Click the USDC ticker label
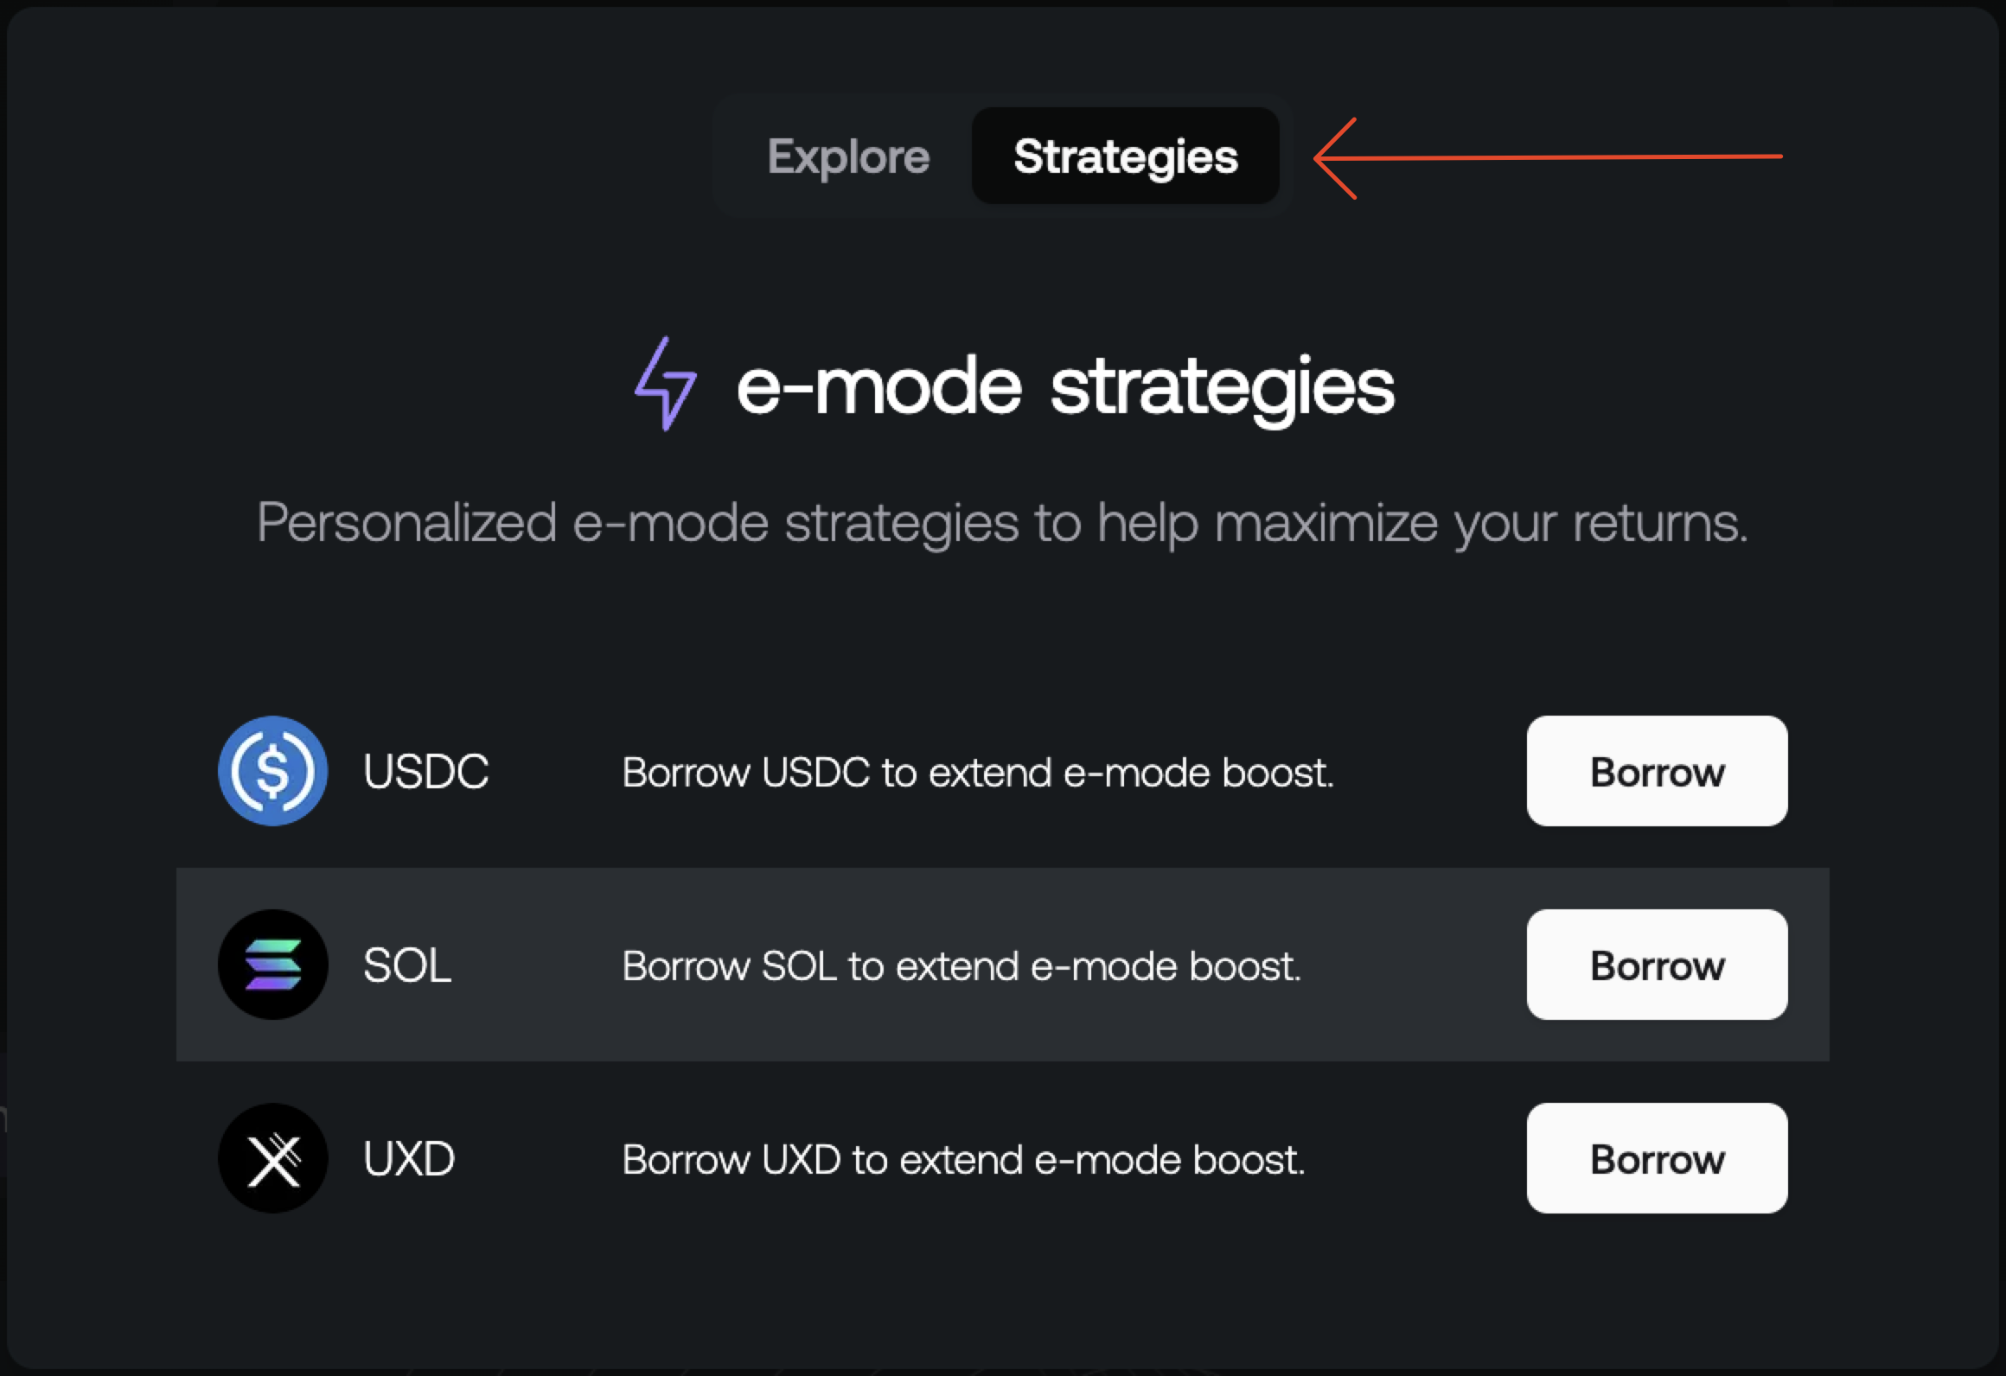 pyautogui.click(x=425, y=771)
